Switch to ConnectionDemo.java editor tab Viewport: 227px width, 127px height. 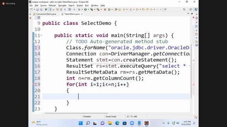click(x=45, y=14)
